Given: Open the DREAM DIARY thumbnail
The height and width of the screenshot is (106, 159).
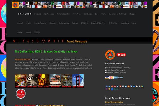Looking at the screenshot, I should 32,81.
